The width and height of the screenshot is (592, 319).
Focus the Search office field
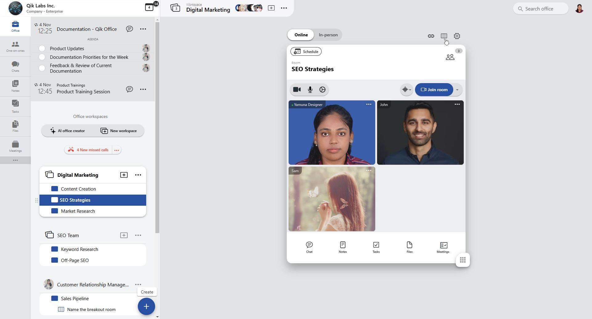541,9
